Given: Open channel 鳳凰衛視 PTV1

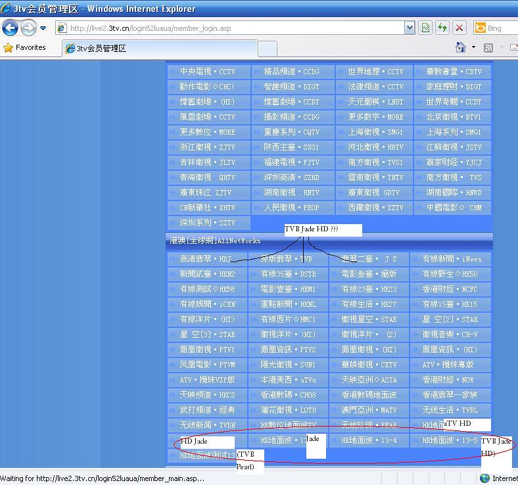Looking at the screenshot, I should point(208,350).
